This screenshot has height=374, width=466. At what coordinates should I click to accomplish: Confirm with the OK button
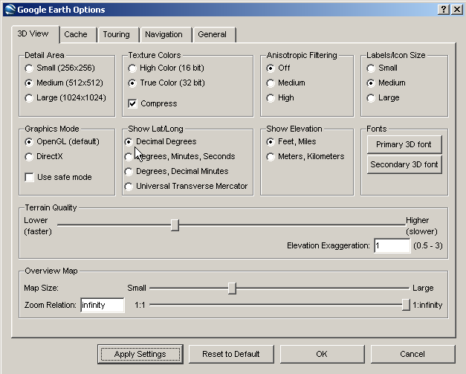click(x=322, y=354)
